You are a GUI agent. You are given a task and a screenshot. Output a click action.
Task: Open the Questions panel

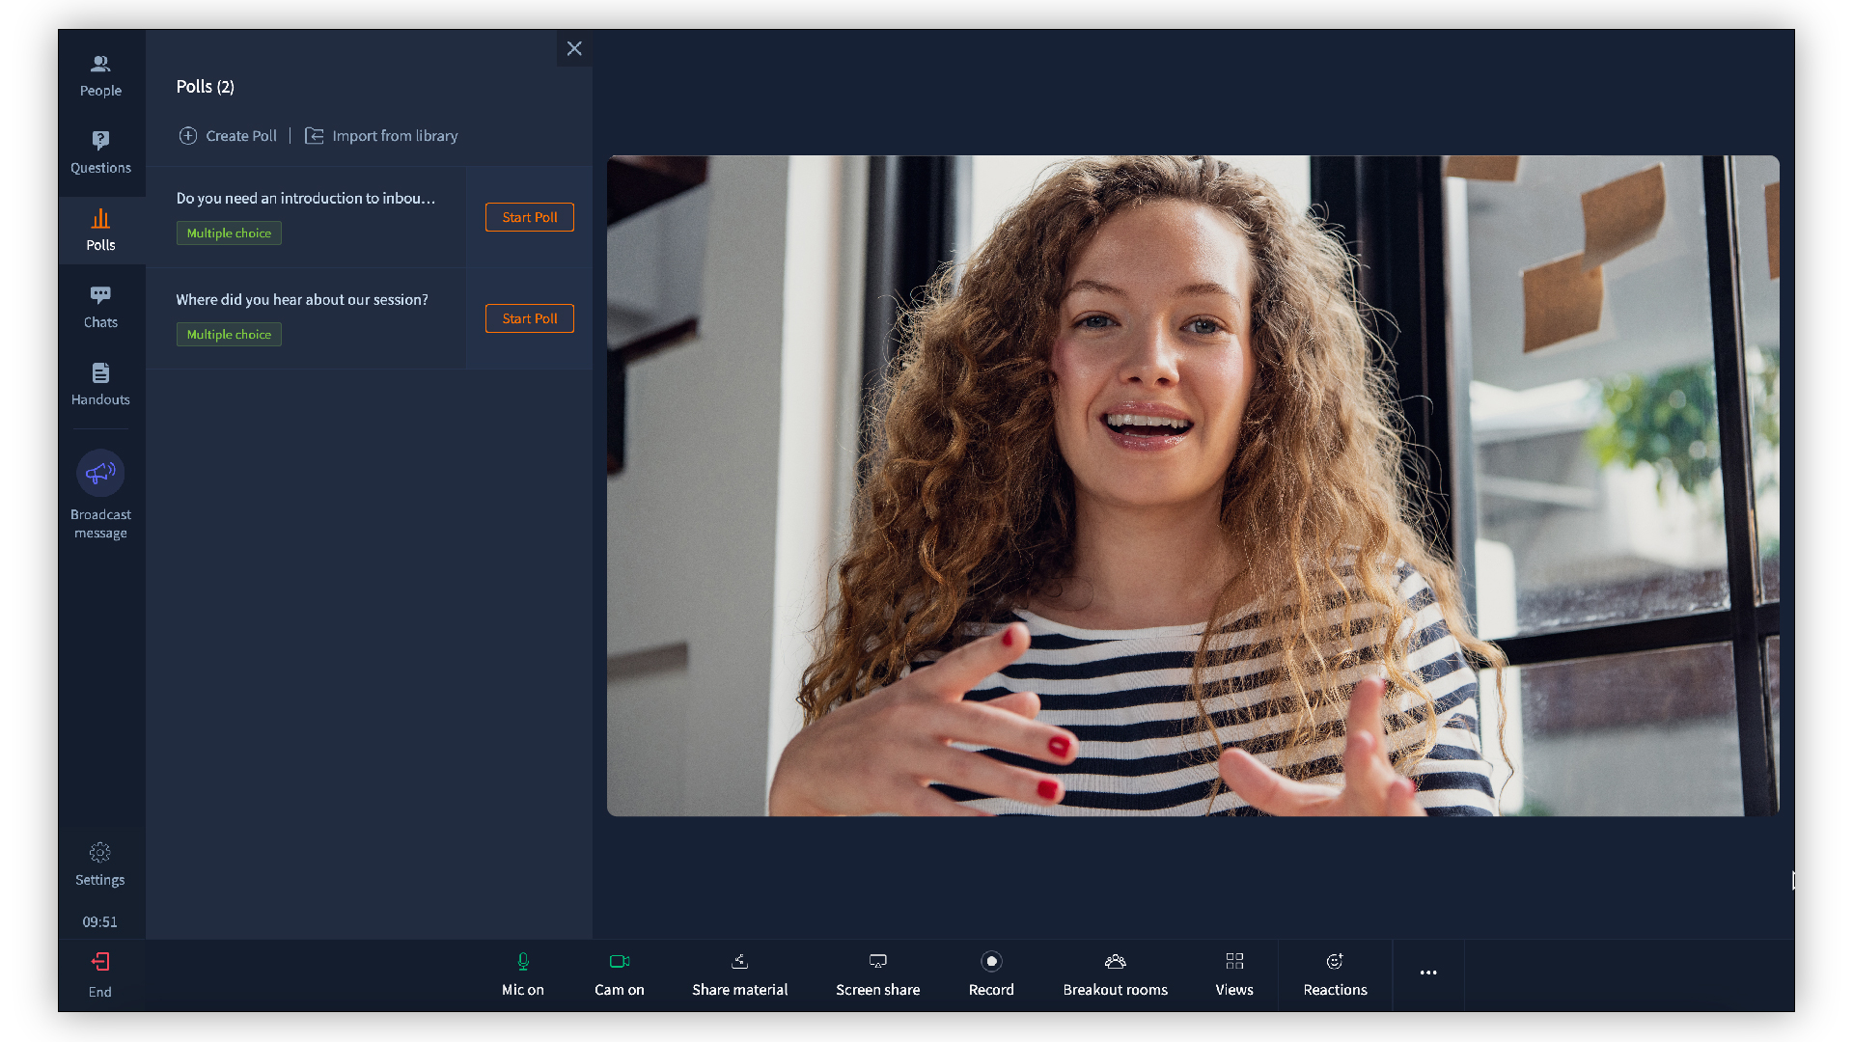tap(100, 152)
